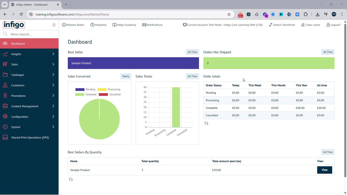Screen dimensions: 347x195
Task: Toggle the Complete series in pie legend
Action: tap(86, 95)
